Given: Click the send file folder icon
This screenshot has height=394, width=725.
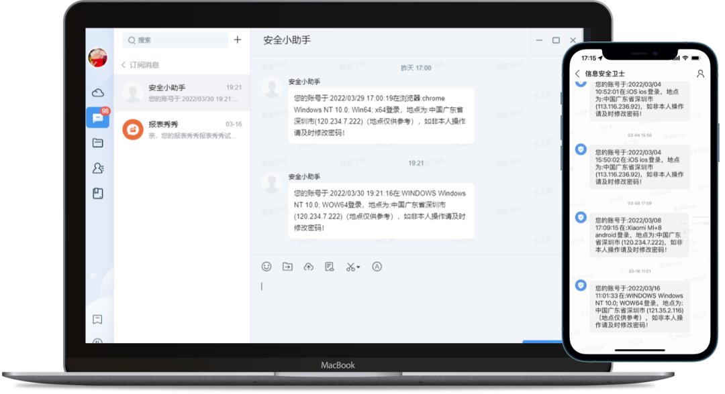Looking at the screenshot, I should (287, 267).
